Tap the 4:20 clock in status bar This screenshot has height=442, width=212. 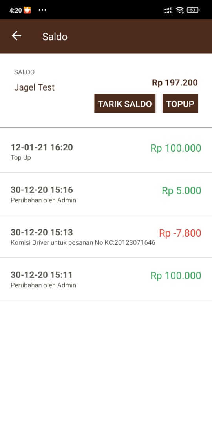15,10
